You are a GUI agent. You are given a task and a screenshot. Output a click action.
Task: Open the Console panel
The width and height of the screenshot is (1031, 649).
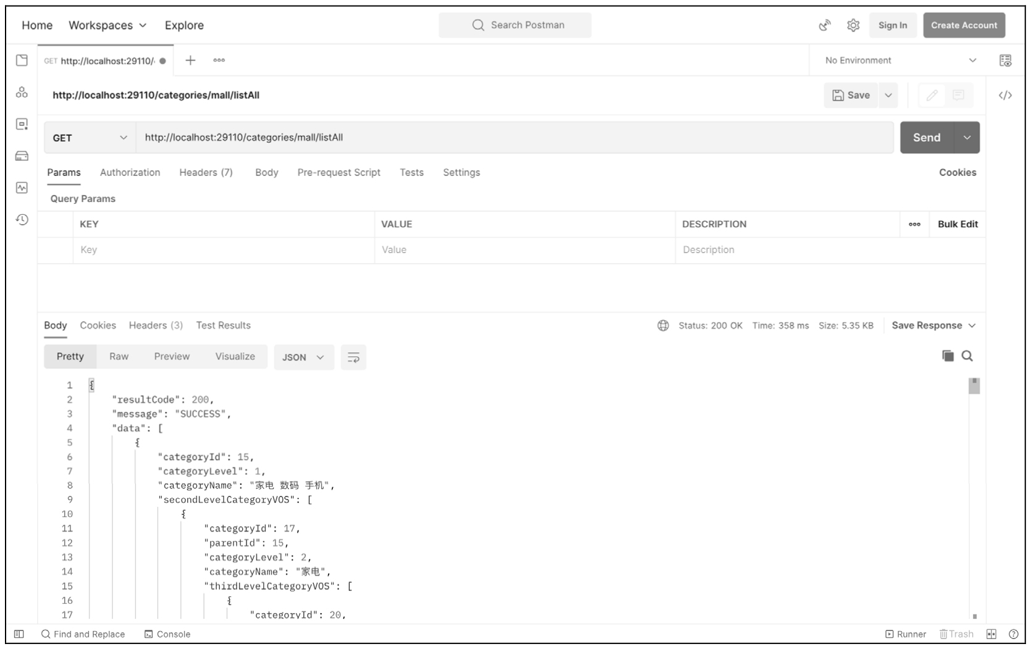(x=167, y=634)
